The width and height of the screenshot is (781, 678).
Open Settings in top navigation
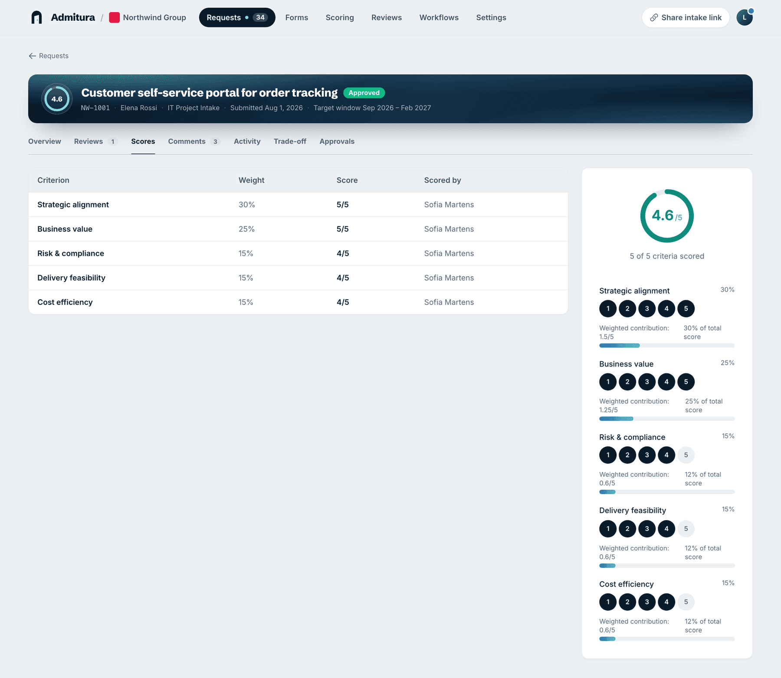[491, 17]
